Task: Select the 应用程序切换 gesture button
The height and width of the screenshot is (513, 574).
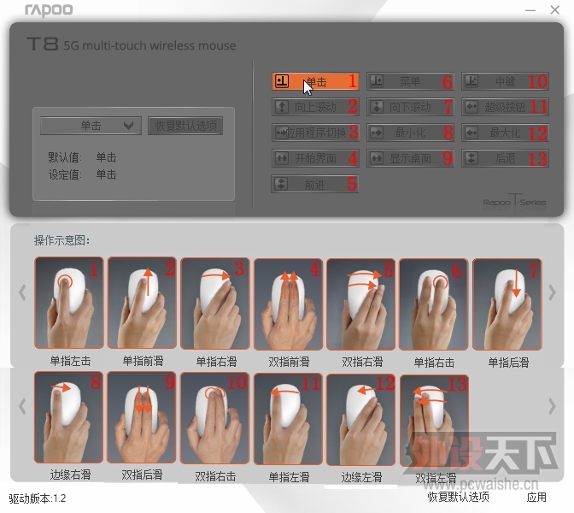Action: click(315, 133)
